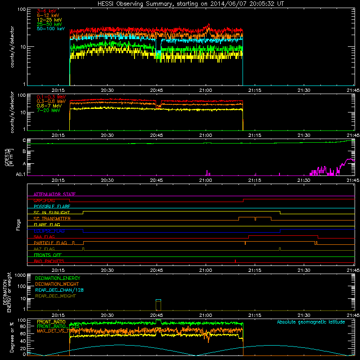The height and width of the screenshot is (360, 360).
Task: Click the '12-25 keV' yellow legend label
Action: point(49,20)
